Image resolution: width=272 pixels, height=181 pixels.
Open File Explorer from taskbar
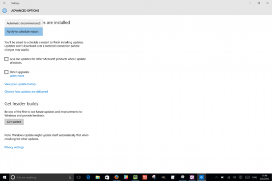click(x=98, y=177)
